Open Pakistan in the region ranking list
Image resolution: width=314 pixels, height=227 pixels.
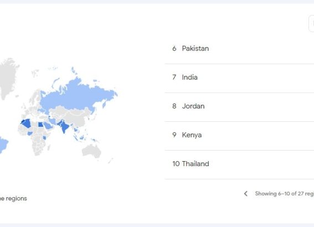(x=239, y=48)
